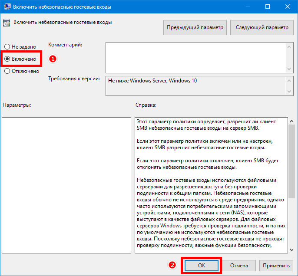Click help text scroll up arrow
Image resolution: width=298 pixels, height=276 pixels.
[x=292, y=121]
